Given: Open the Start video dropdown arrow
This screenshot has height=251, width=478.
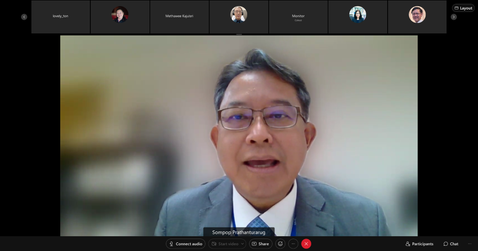Looking at the screenshot, I should [x=243, y=244].
